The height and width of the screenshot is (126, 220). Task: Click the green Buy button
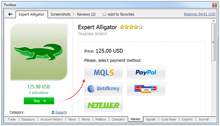(39, 101)
